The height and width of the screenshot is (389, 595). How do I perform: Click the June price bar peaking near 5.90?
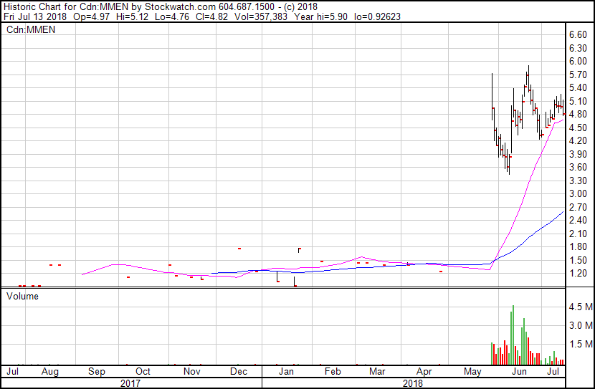tap(528, 80)
